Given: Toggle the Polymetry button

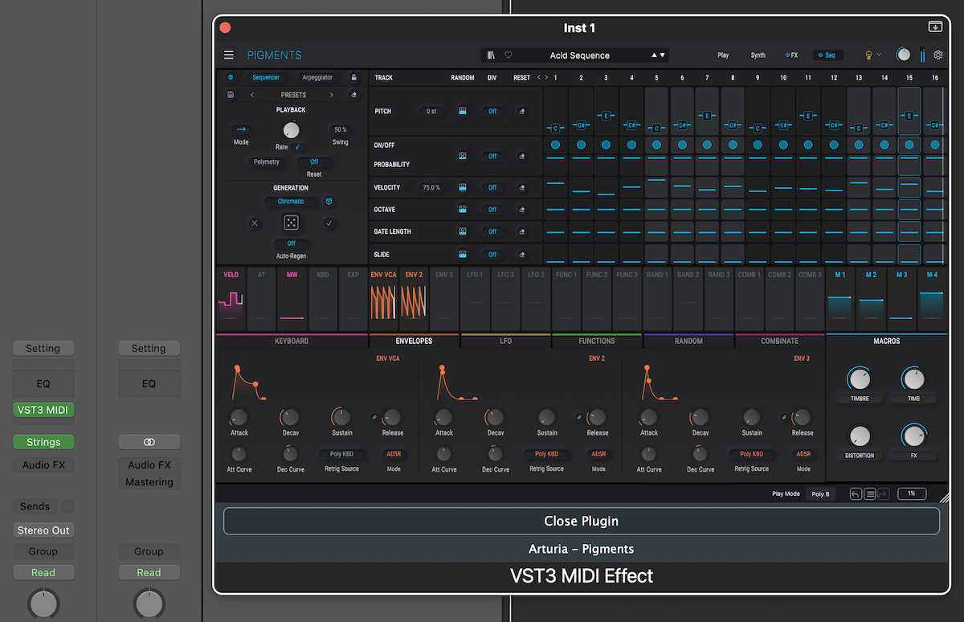Looking at the screenshot, I should coord(267,162).
